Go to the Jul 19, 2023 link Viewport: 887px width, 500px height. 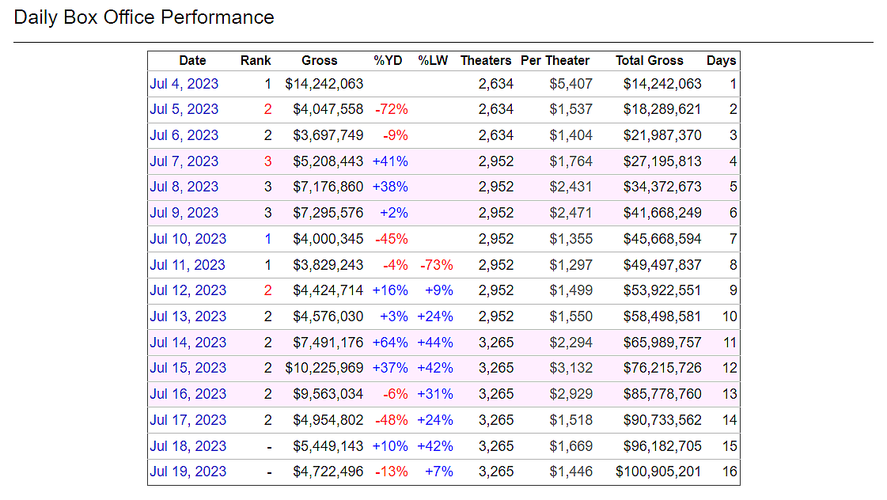188,472
